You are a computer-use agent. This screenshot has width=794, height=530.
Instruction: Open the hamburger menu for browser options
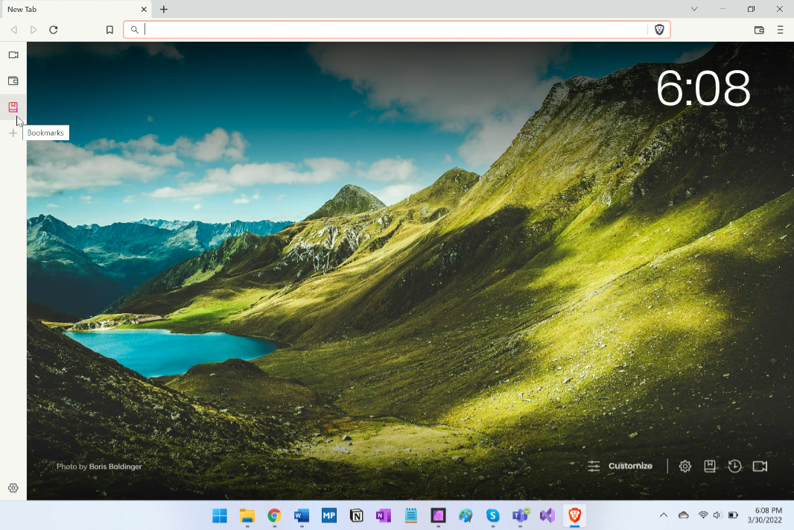point(780,30)
